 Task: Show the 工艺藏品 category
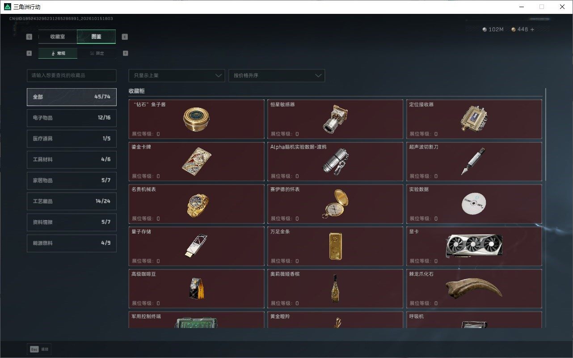click(72, 201)
